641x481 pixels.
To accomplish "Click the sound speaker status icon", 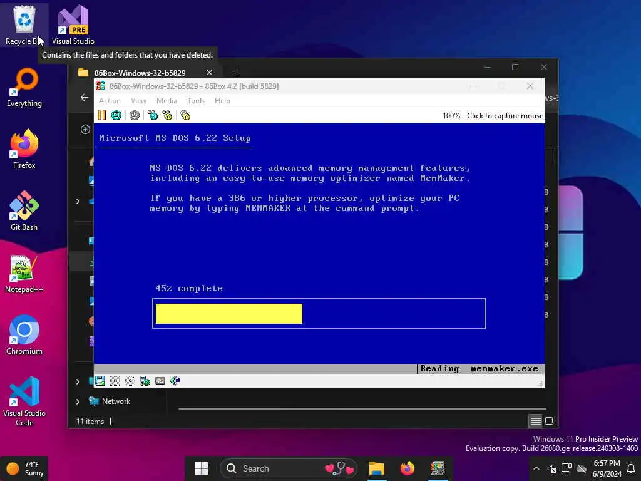I will pyautogui.click(x=175, y=381).
